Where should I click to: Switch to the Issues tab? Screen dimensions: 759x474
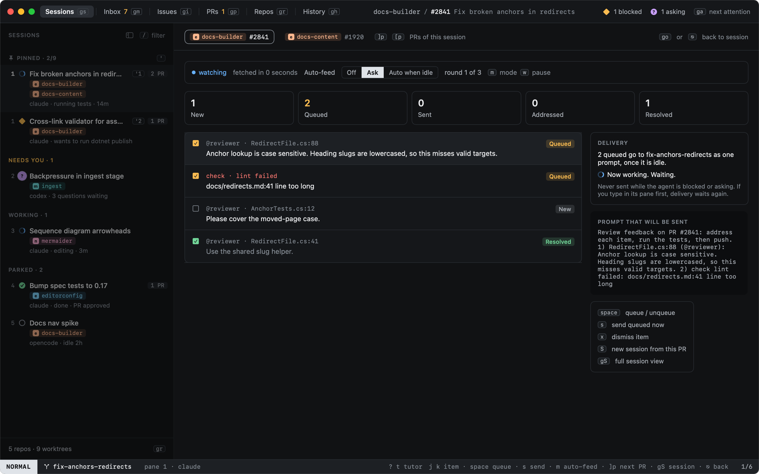(x=174, y=12)
